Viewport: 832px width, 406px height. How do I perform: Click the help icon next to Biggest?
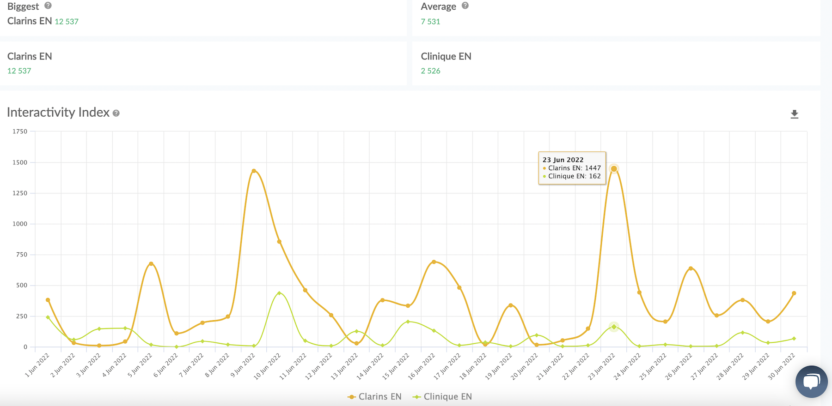point(48,6)
